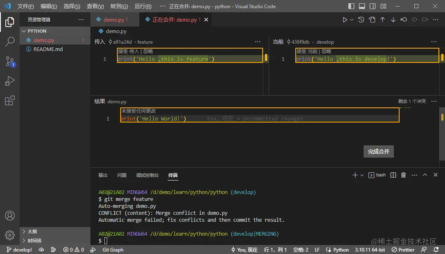Toggle the secondary side bar layout button
Image resolution: width=445 pixels, height=254 pixels.
coord(373,6)
